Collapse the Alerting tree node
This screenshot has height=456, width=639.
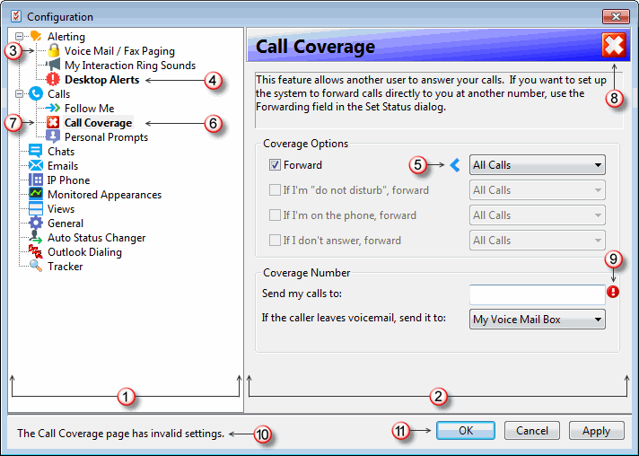[x=20, y=37]
